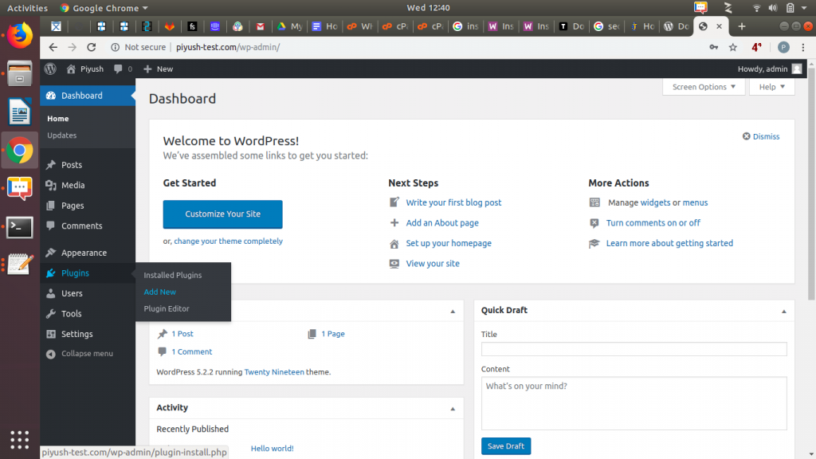
Task: Save the quick draft
Action: click(506, 446)
